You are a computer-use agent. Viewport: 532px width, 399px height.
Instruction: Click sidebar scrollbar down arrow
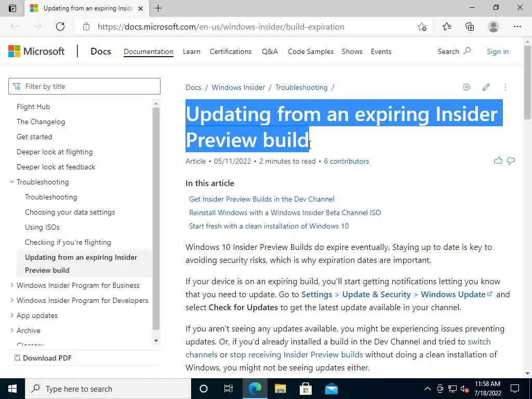point(156,341)
